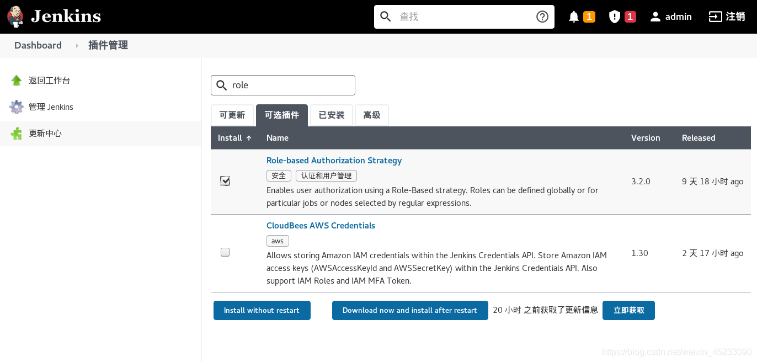Click the Version column header
757x362 pixels.
coord(646,138)
